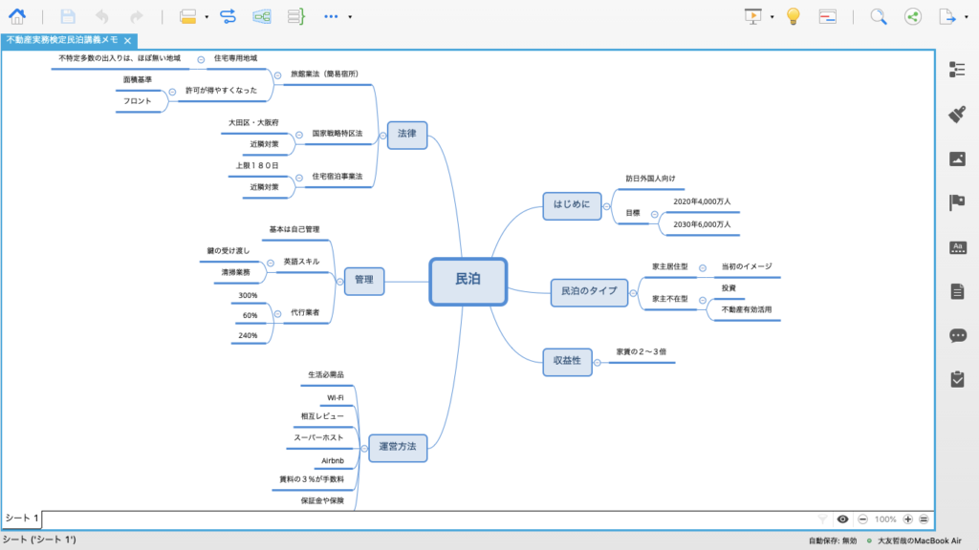Open the Image gallery sidebar icon
979x550 pixels.
pos(957,159)
